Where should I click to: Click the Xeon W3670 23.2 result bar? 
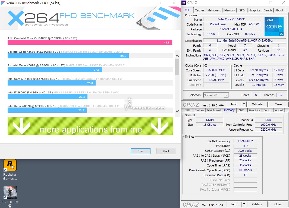click(47, 110)
